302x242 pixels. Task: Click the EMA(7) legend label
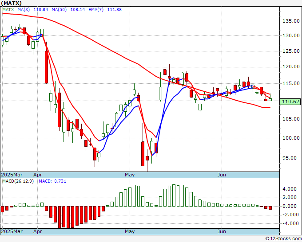click(96, 10)
